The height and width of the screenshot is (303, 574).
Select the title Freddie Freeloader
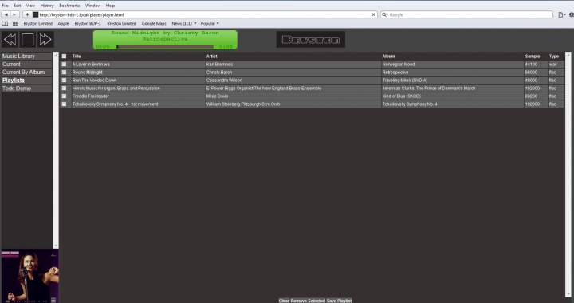(91, 96)
